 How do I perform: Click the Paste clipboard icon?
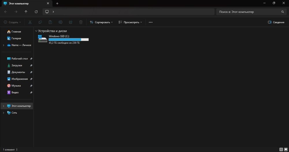coord(50,22)
